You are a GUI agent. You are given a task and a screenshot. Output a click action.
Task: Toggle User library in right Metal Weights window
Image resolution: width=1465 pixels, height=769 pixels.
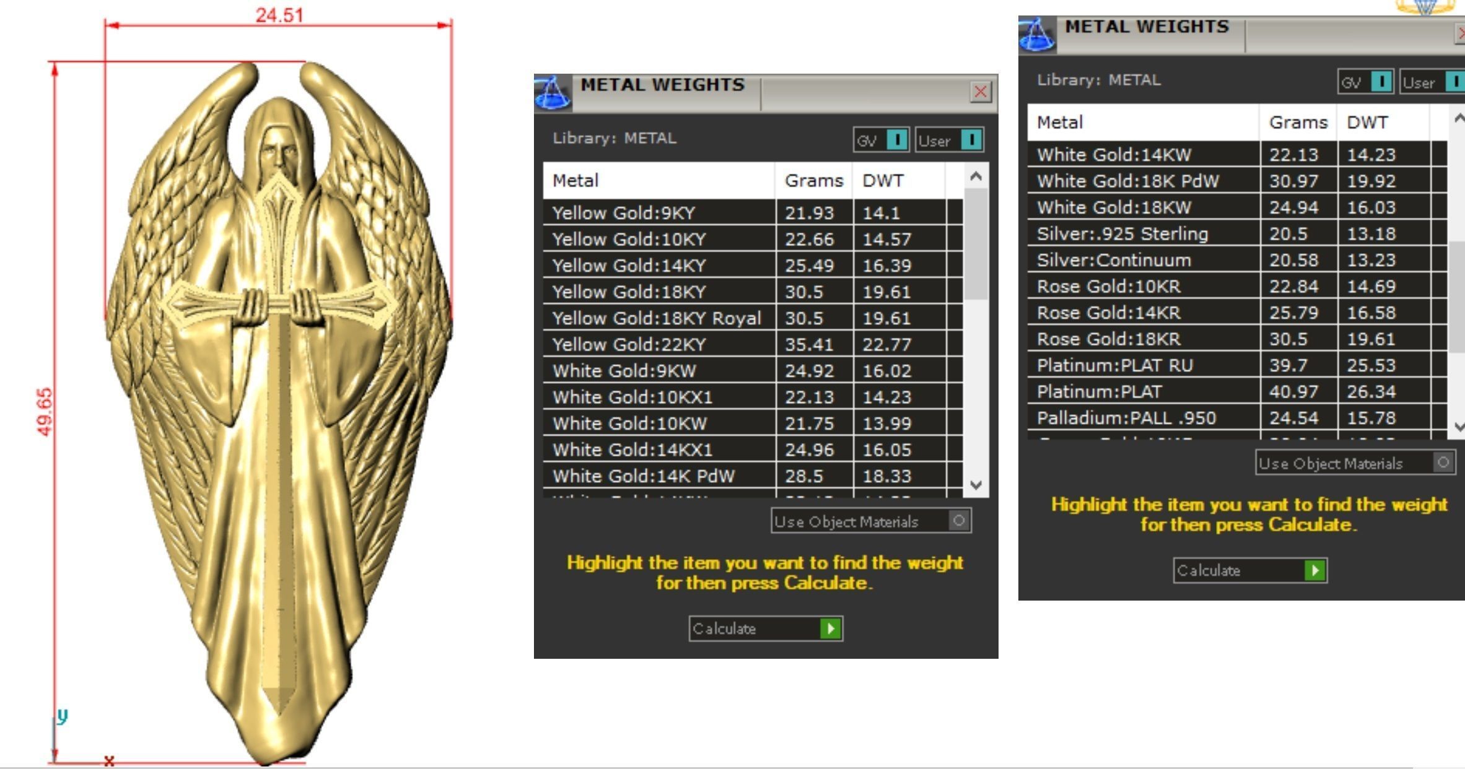[1432, 82]
